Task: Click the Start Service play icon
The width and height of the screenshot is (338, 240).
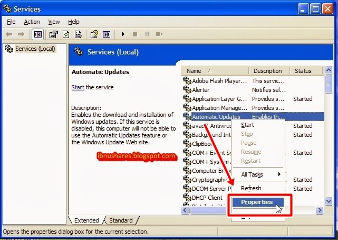Action: pyautogui.click(x=123, y=34)
